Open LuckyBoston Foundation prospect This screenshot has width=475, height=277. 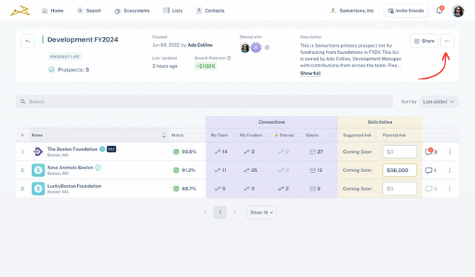point(74,186)
